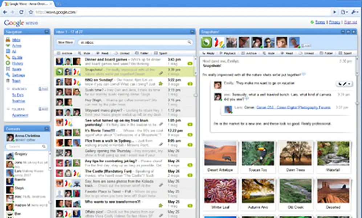The width and height of the screenshot is (362, 218).
Task: Click the Trash can icon in Navigation
Action: click(x=8, y=81)
